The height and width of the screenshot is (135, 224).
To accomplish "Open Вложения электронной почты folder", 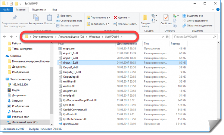I will (31, 61).
